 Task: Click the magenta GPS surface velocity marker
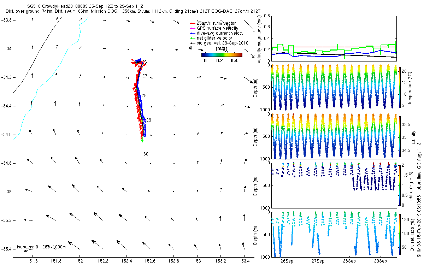pos(193,28)
